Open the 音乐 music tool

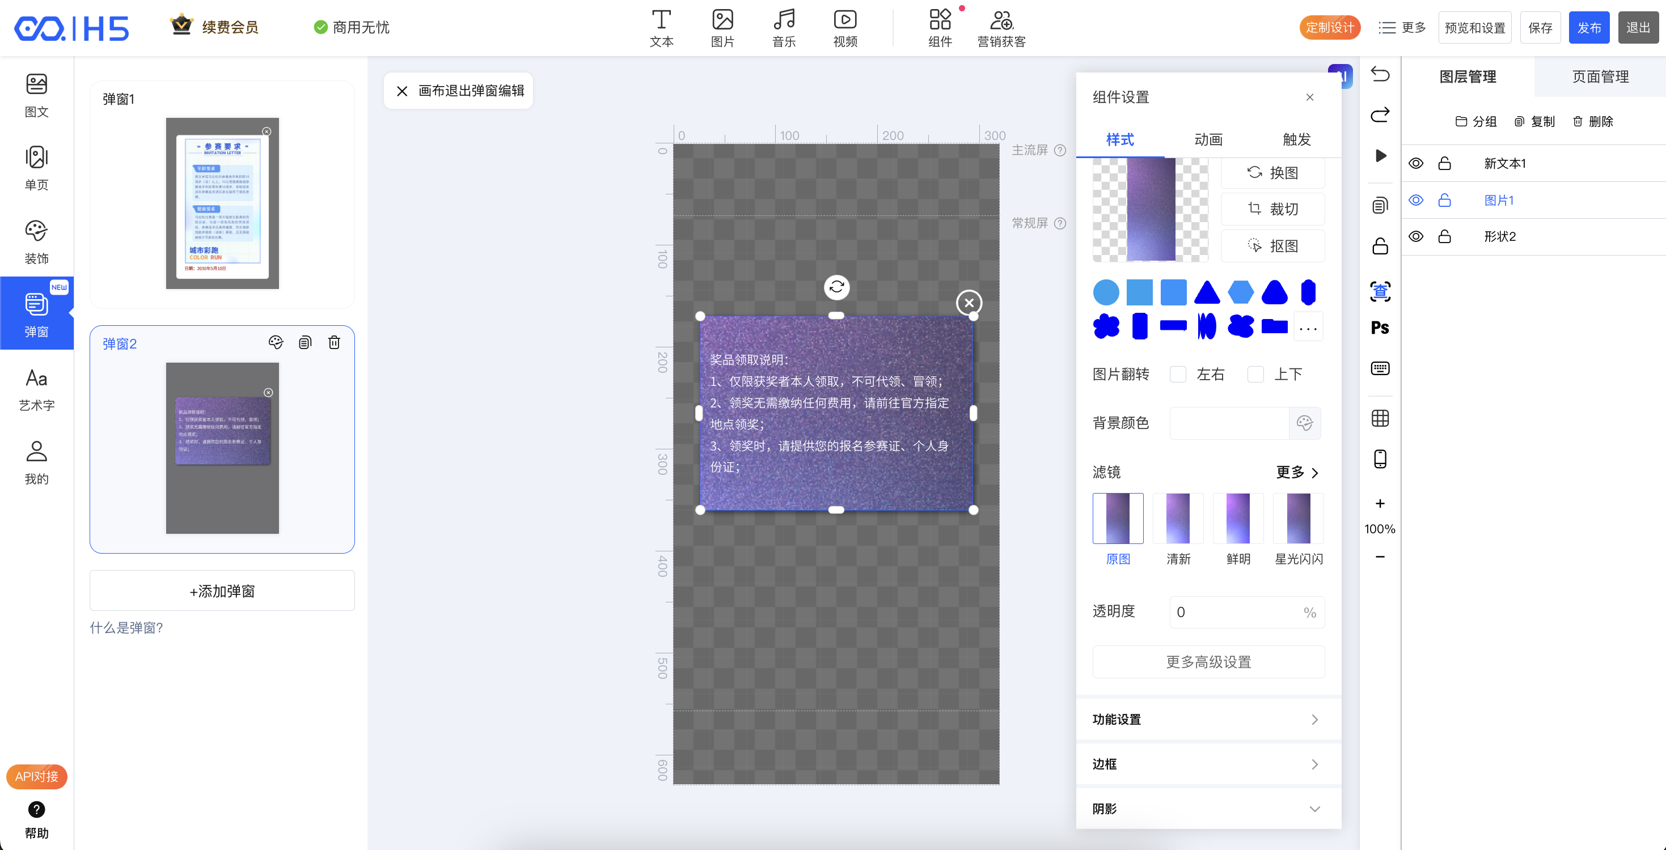tap(783, 28)
